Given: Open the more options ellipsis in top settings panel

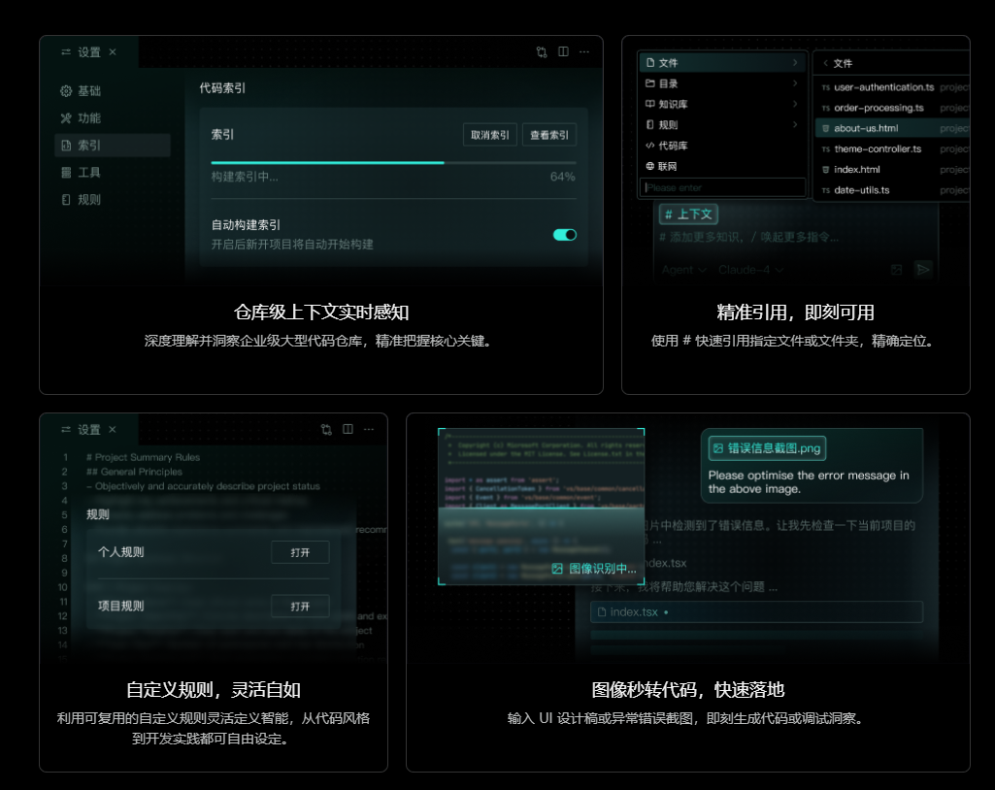Looking at the screenshot, I should point(584,51).
